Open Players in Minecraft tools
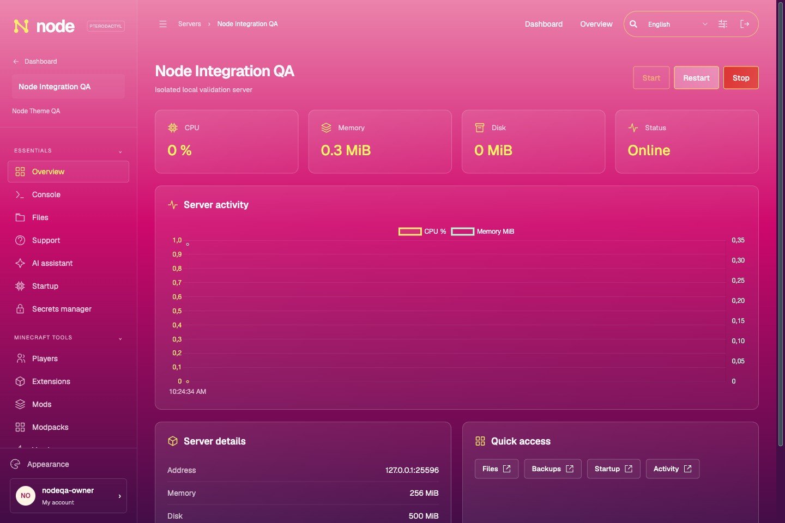785x523 pixels. (x=68, y=358)
